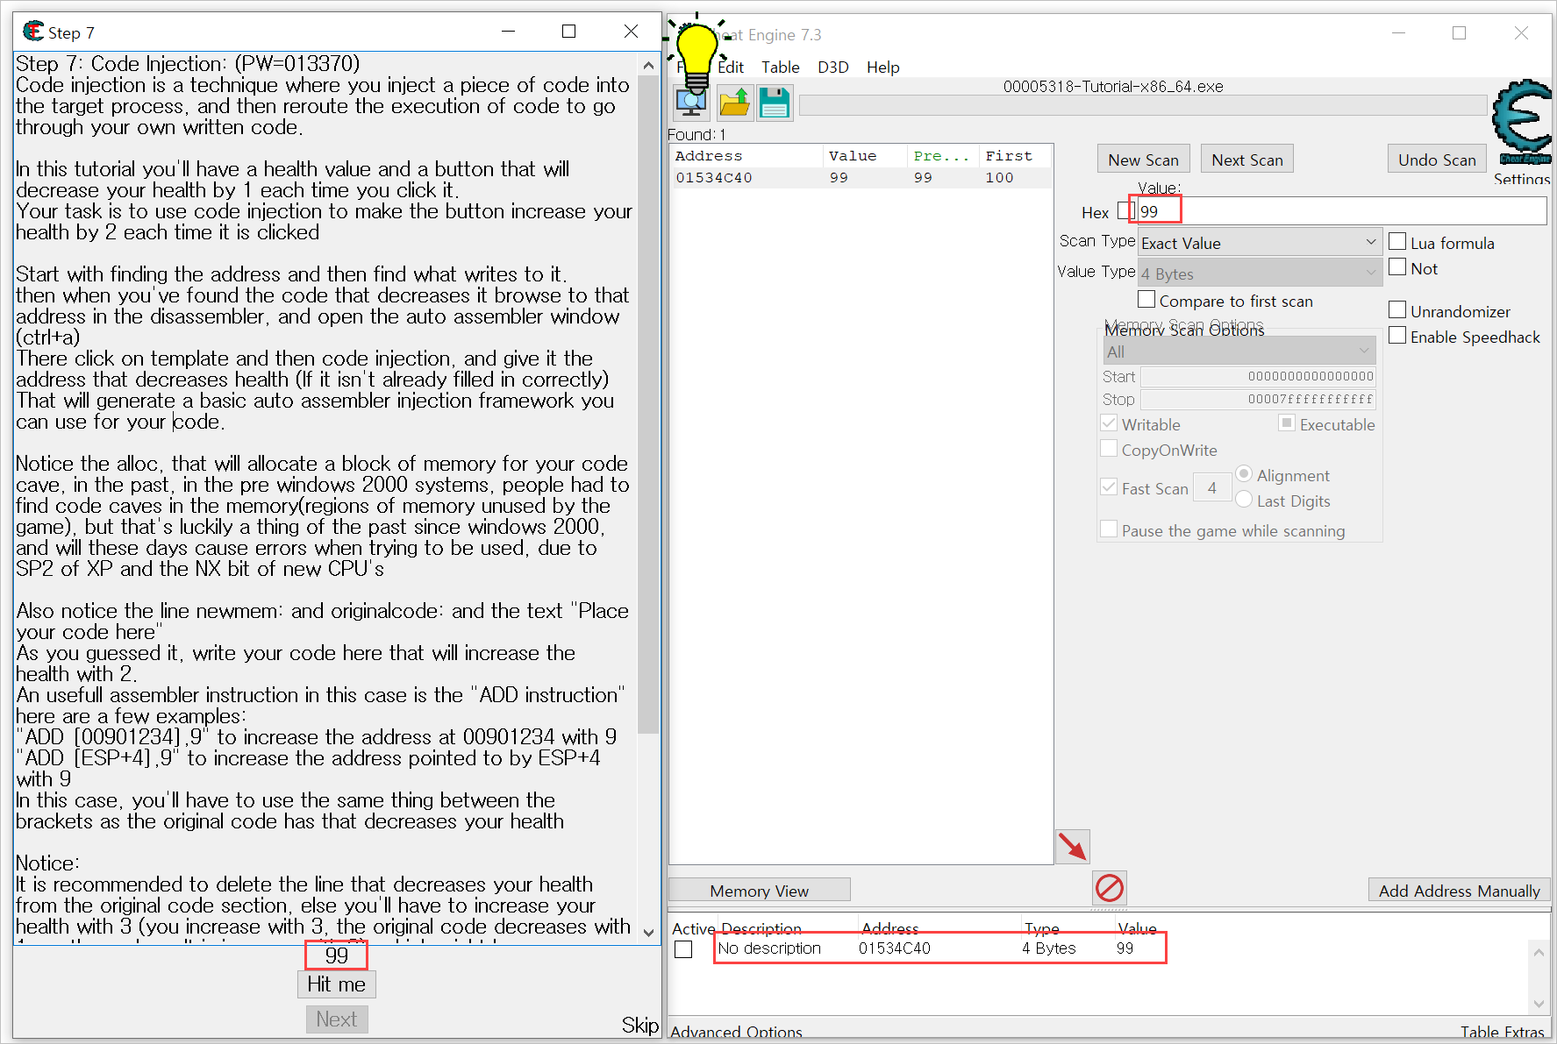
Task: Open Table Extras
Action: 1502,1033
